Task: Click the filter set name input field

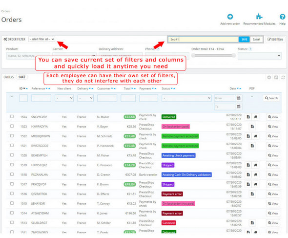Action: click(x=204, y=40)
